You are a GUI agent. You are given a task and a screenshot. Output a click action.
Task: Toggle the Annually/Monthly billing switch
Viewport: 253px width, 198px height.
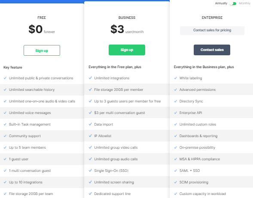pyautogui.click(x=233, y=3)
